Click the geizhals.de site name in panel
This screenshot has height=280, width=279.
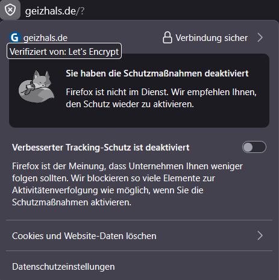tap(45, 38)
